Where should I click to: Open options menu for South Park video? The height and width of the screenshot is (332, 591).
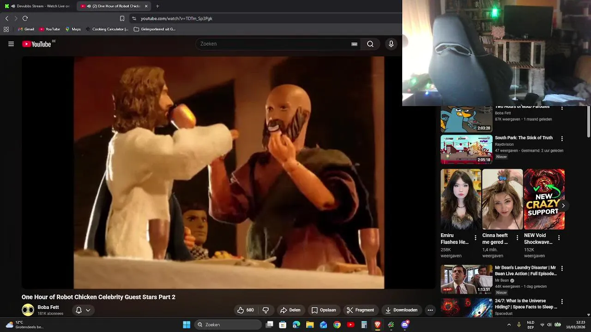(x=562, y=138)
